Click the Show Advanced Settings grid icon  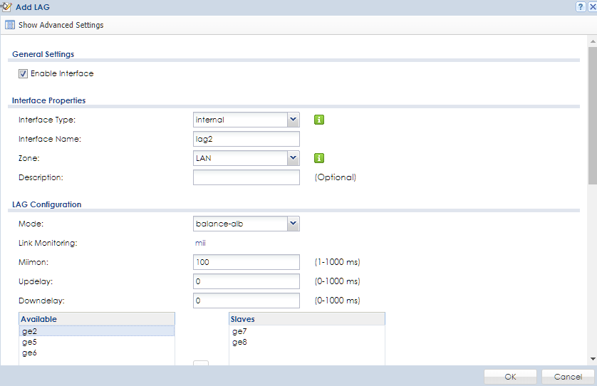coord(10,25)
